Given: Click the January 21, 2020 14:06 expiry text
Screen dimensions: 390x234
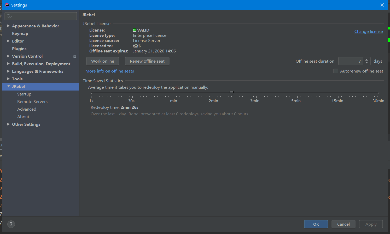Looking at the screenshot, I should pyautogui.click(x=154, y=51).
